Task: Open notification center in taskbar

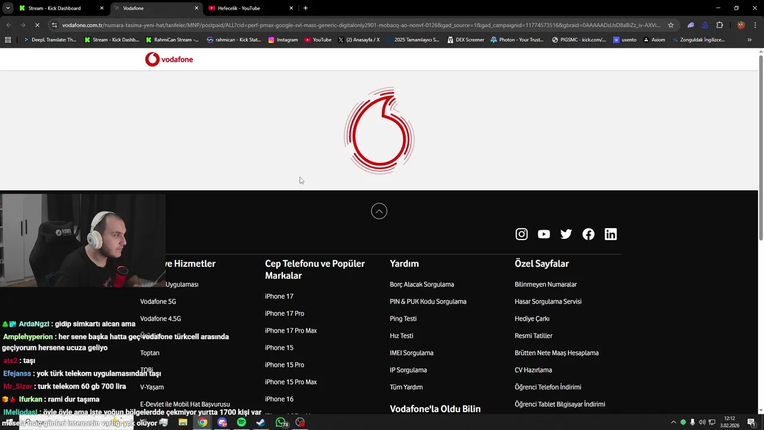Action: [751, 422]
